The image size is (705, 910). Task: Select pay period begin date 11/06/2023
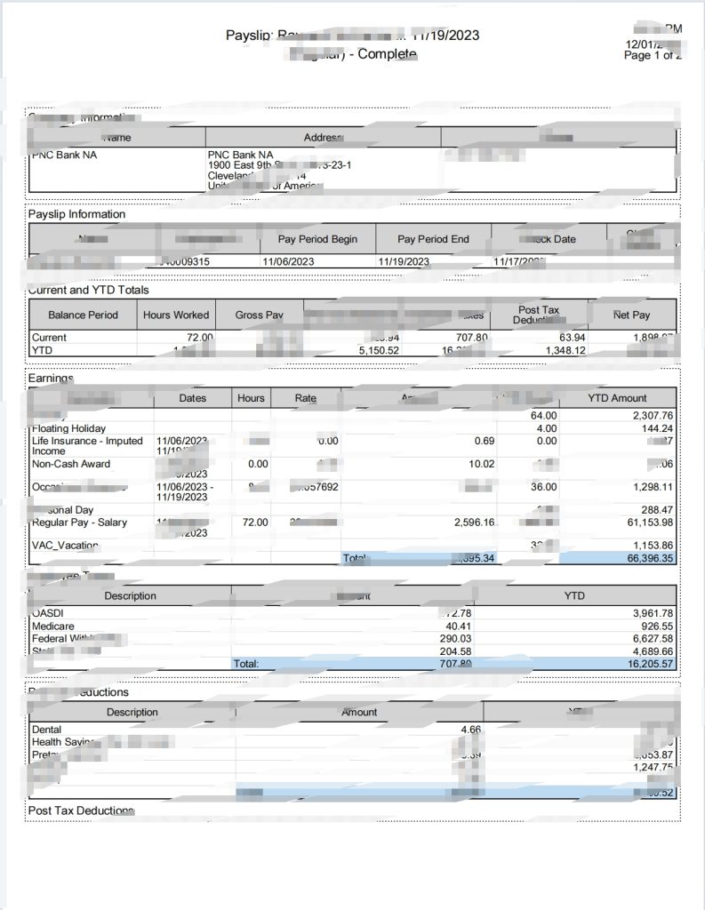(x=288, y=262)
